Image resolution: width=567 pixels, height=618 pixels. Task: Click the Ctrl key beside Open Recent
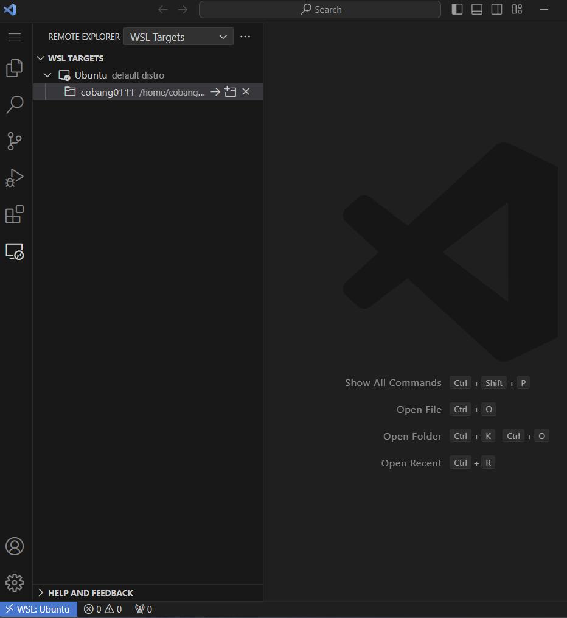(x=461, y=463)
